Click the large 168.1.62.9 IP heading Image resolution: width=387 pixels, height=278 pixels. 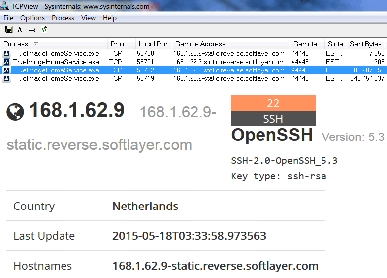click(77, 110)
